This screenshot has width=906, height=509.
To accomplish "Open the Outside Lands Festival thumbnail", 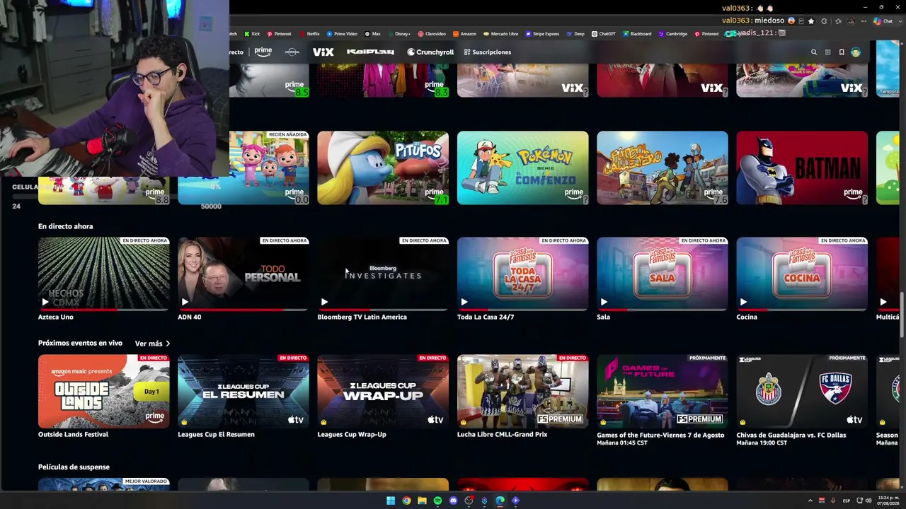I will [x=104, y=392].
